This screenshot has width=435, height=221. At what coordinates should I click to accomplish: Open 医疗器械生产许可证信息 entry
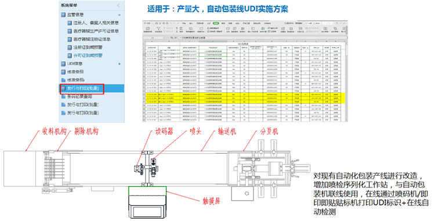(x=96, y=31)
